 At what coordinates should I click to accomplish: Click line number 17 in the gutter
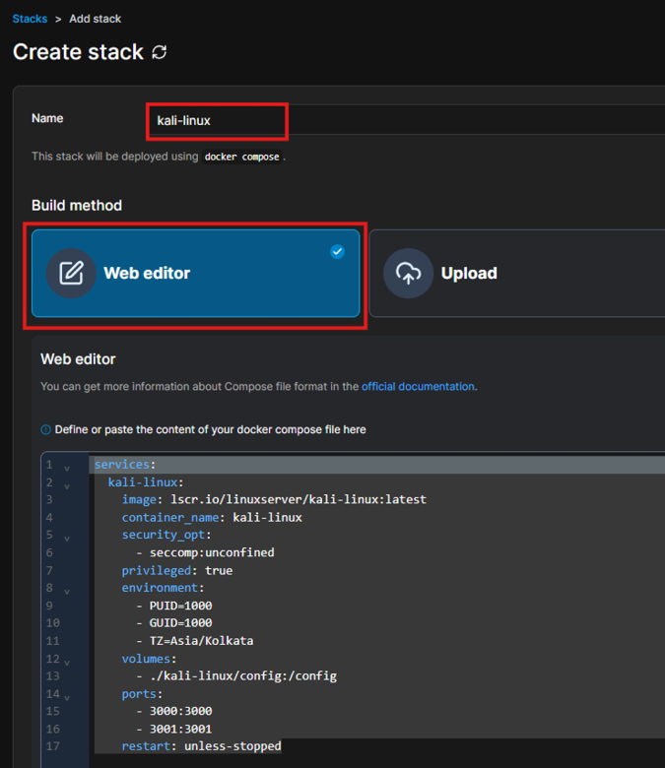(53, 746)
